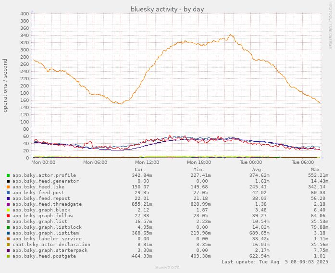Click the 'operations / second' axis label
Image resolution: width=335 pixels, height=273 pixels.
pyautogui.click(x=5, y=86)
